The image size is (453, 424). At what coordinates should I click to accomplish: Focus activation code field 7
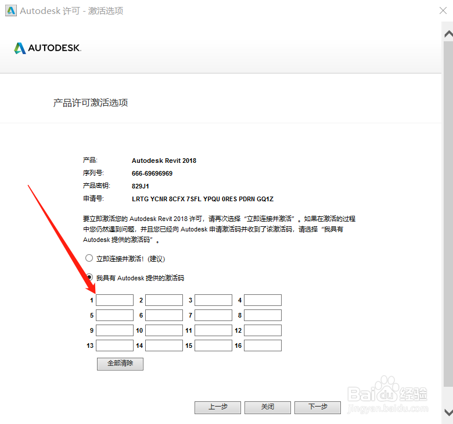[214, 315]
